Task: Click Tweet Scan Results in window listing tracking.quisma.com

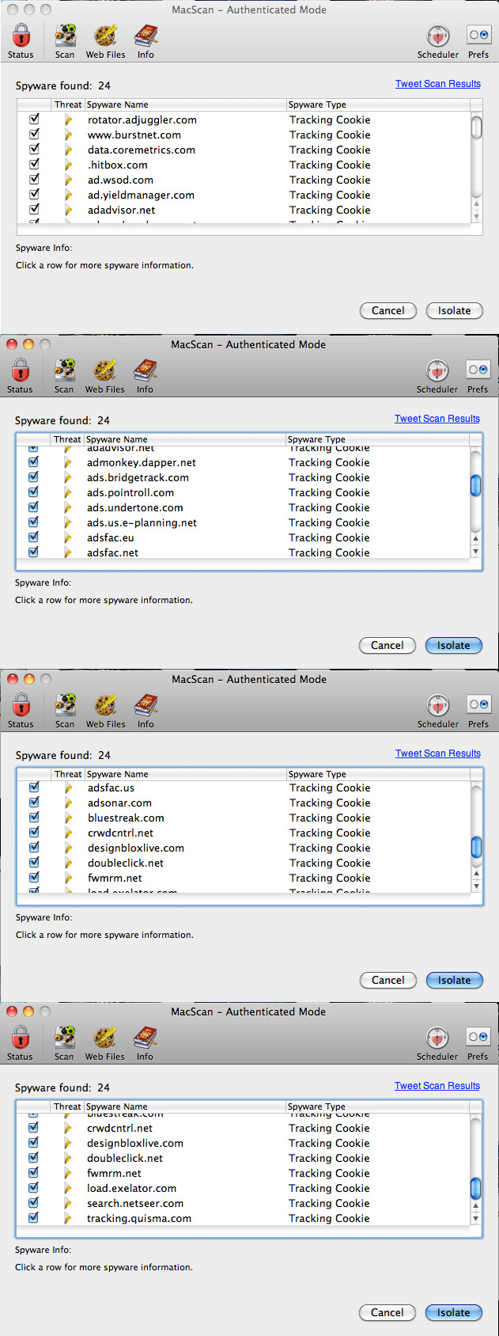Action: click(437, 1086)
